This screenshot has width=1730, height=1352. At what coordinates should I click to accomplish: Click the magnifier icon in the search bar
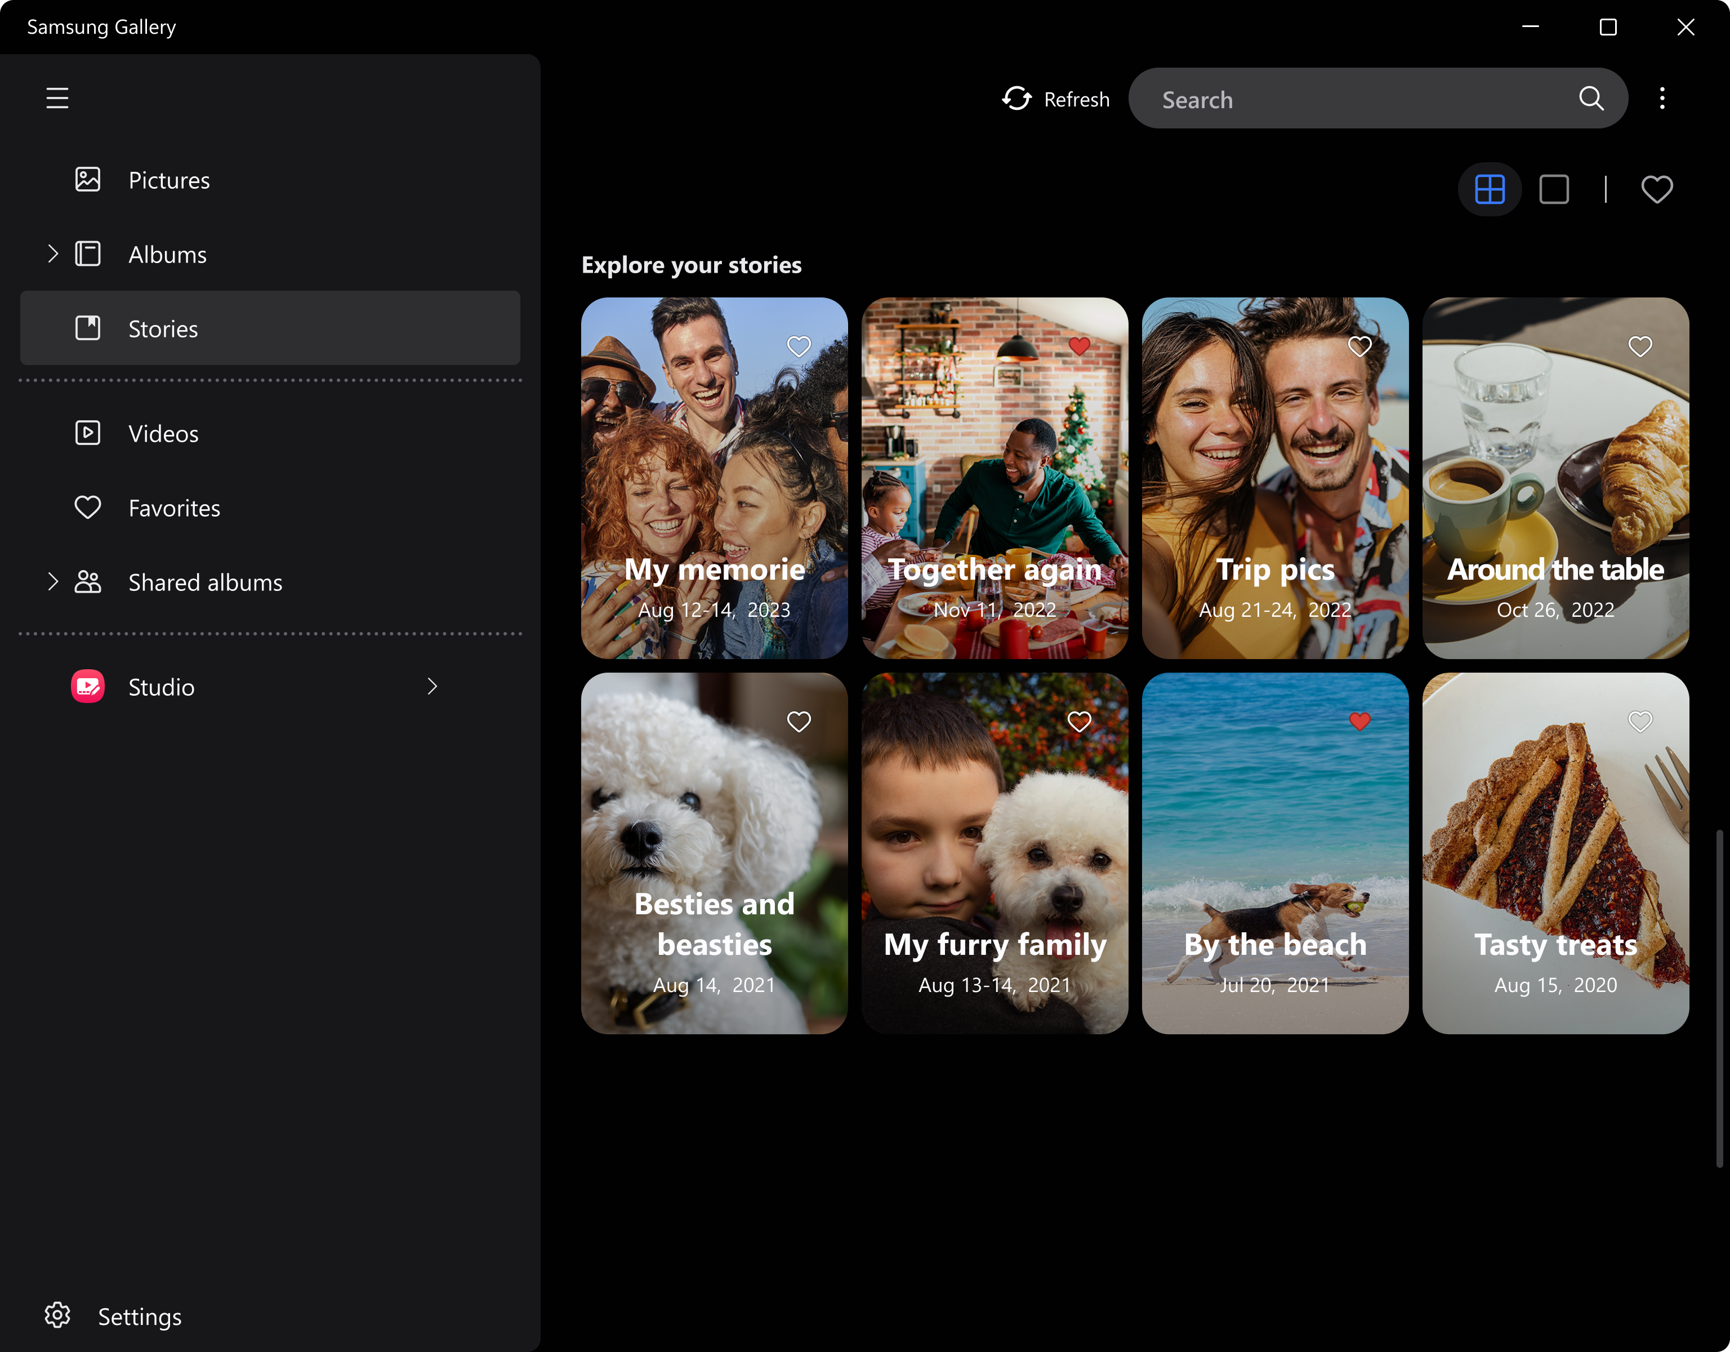(1591, 98)
